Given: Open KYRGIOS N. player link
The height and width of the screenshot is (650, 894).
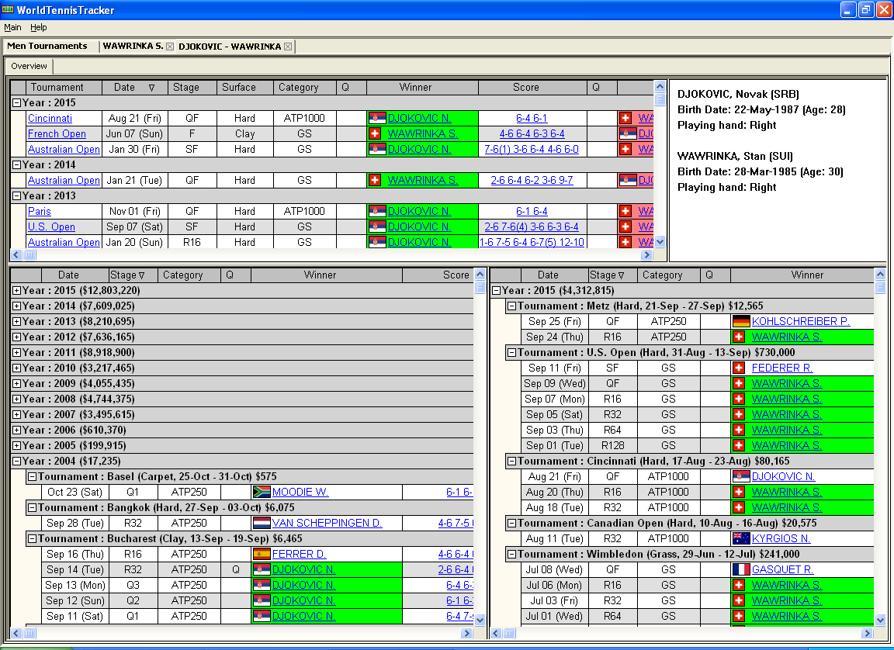Looking at the screenshot, I should [781, 538].
